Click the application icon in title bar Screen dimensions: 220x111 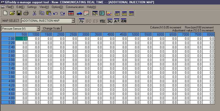click(2, 2)
